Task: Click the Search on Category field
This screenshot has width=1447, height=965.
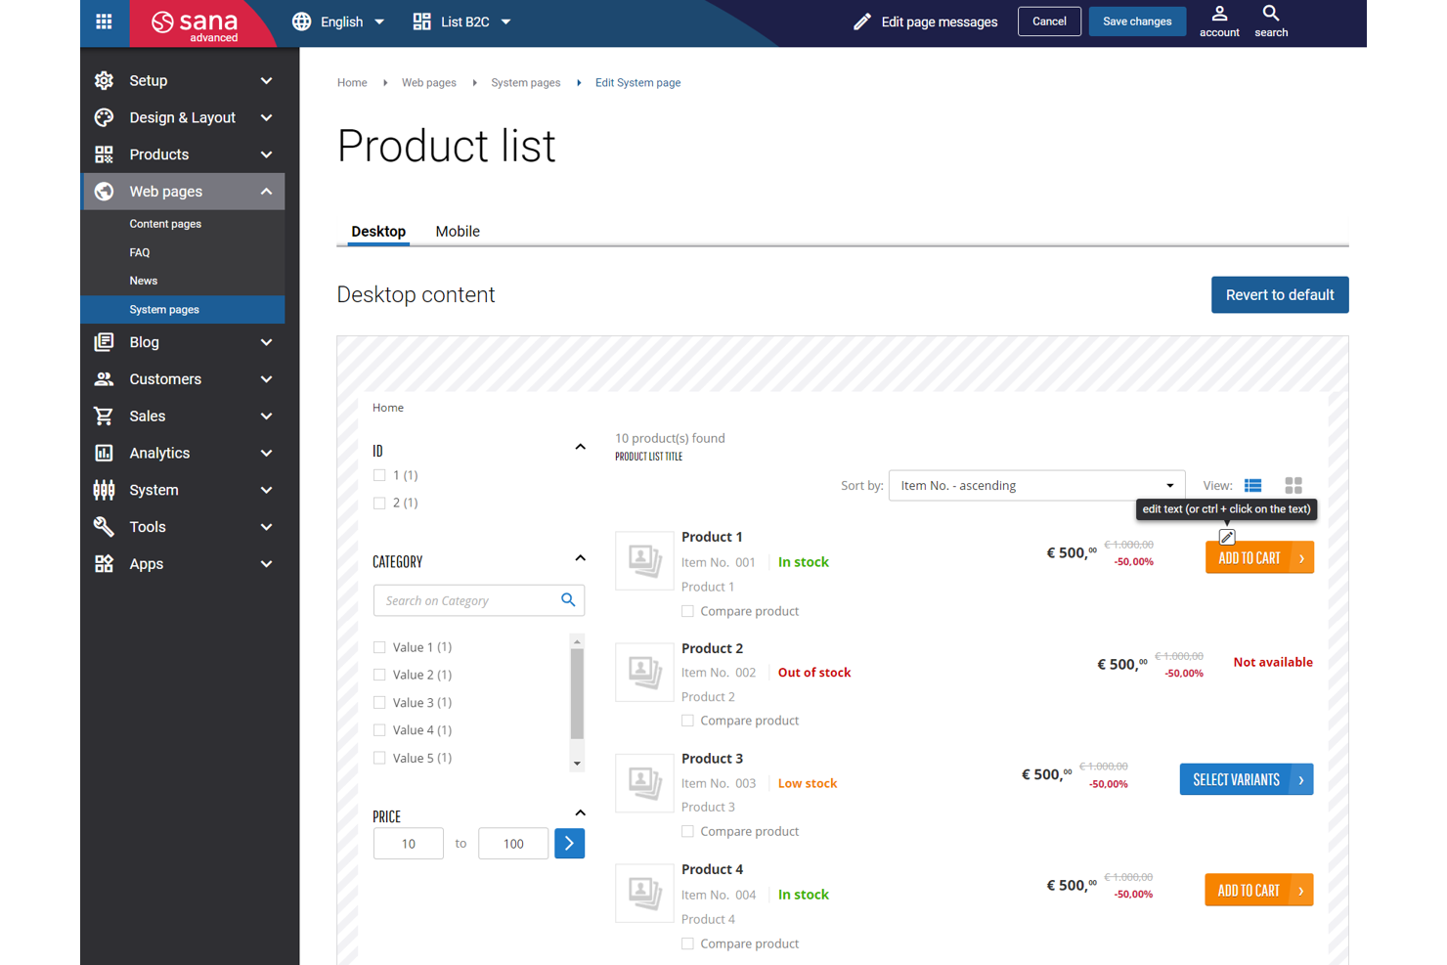Action: (x=460, y=599)
